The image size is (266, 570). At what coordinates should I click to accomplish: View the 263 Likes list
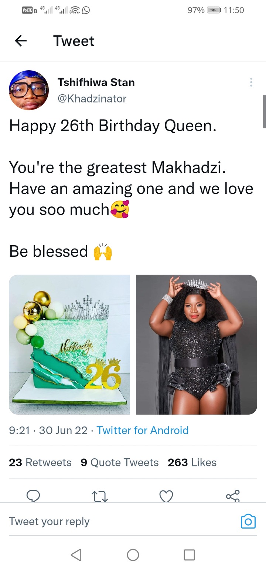click(x=192, y=462)
